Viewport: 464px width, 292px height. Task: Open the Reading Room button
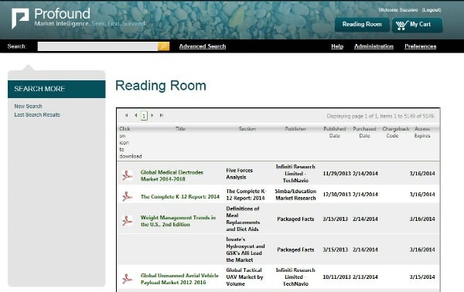pos(362,25)
